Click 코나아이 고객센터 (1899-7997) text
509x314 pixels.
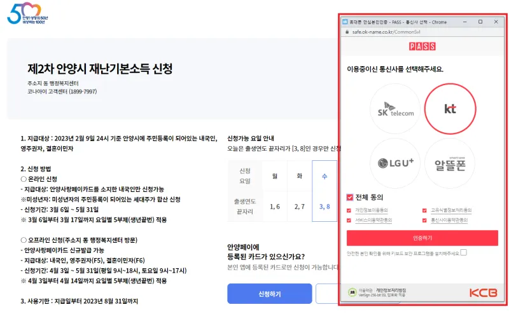(62, 92)
